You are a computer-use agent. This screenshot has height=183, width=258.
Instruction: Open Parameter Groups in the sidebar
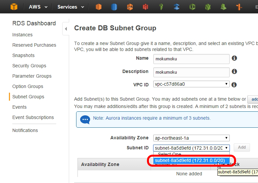[32, 76]
